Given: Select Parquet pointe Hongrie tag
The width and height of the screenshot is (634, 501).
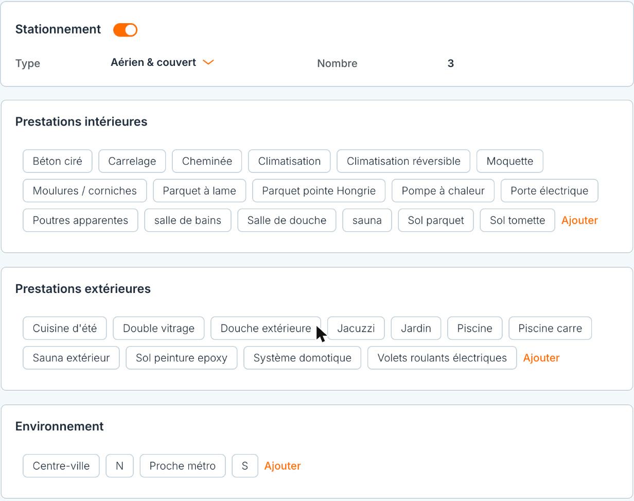Looking at the screenshot, I should click(319, 191).
